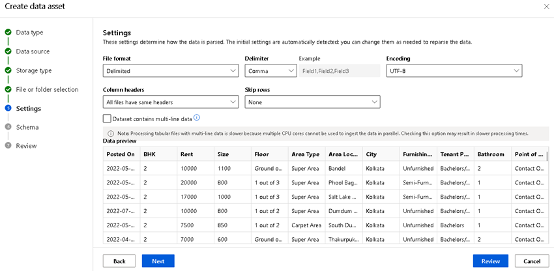Click the multi-line data info icon
The height and width of the screenshot is (271, 554).
point(197,118)
